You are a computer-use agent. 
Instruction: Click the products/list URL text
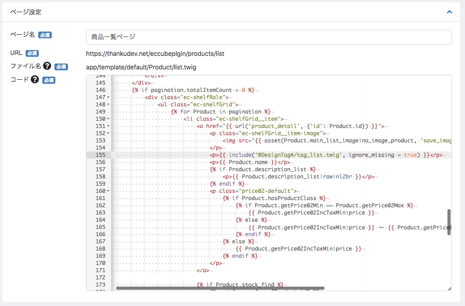tap(155, 54)
